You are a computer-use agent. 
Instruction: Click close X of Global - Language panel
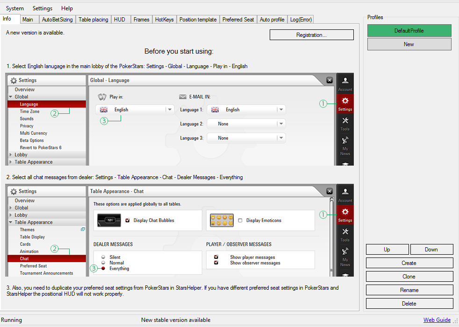tap(330, 80)
